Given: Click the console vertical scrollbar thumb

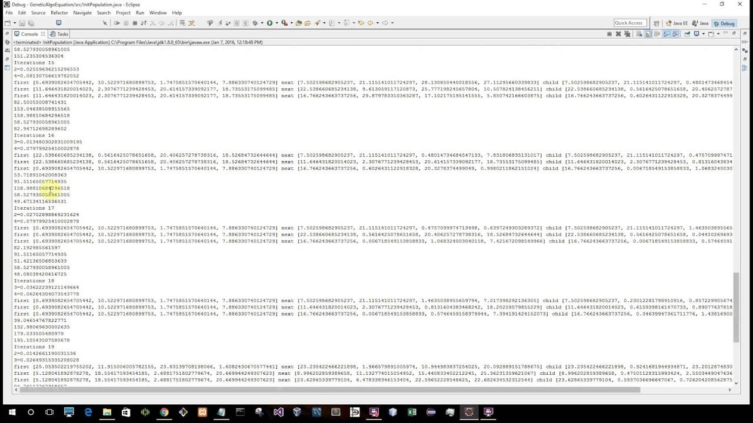Looking at the screenshot, I should (735, 307).
